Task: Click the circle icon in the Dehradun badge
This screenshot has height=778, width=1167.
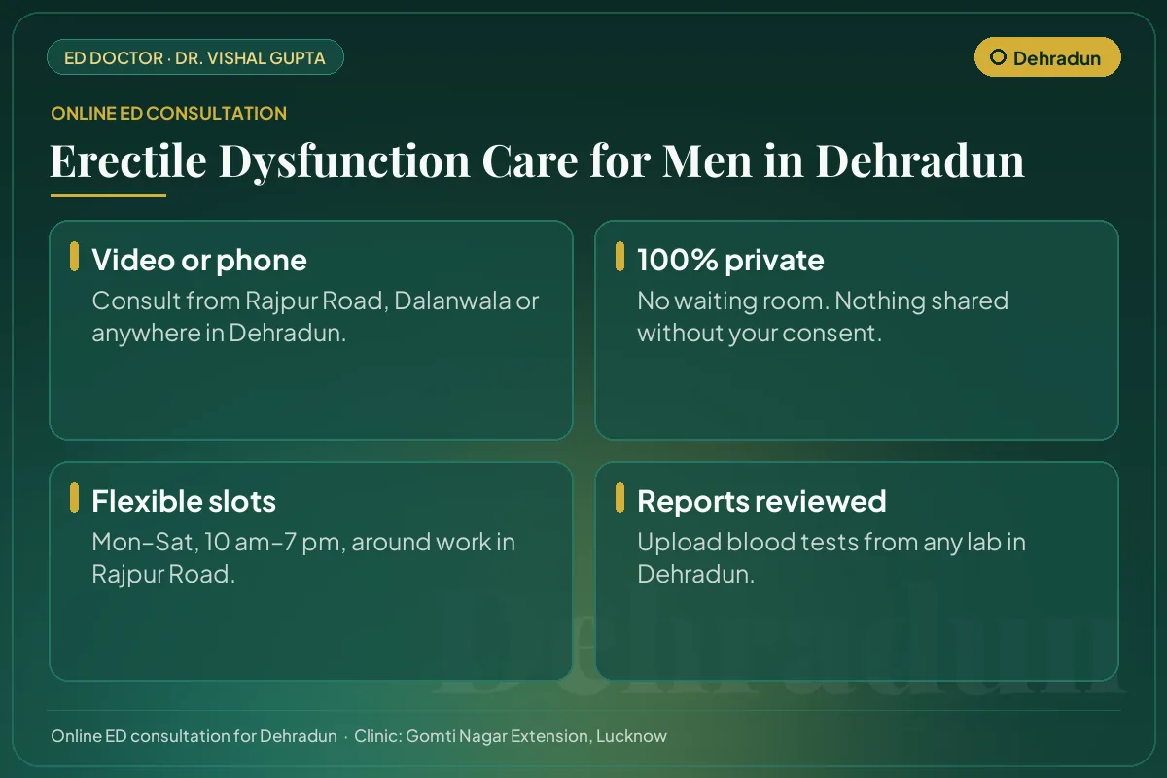Action: tap(998, 57)
